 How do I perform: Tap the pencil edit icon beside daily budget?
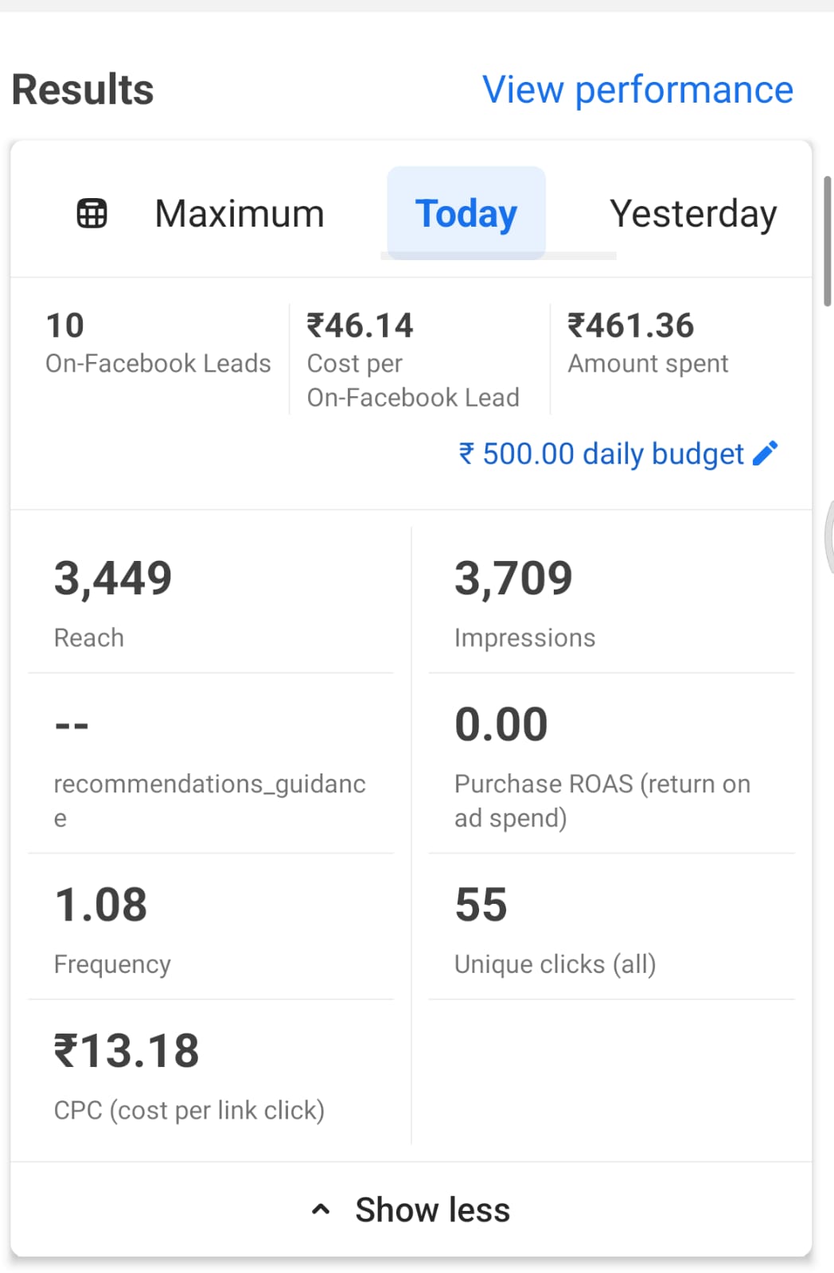tap(765, 454)
